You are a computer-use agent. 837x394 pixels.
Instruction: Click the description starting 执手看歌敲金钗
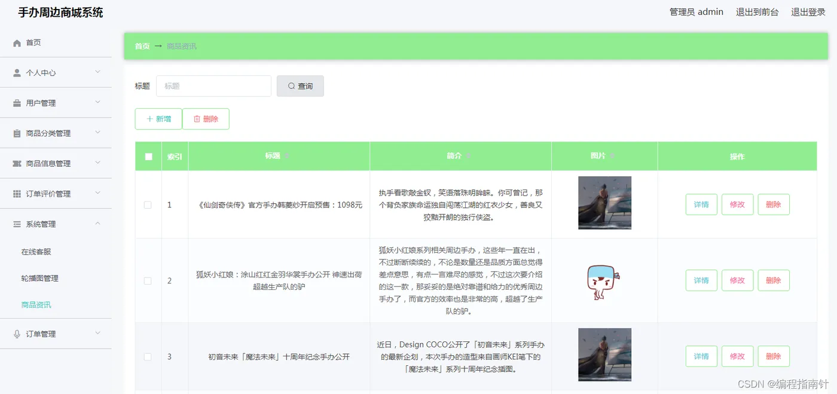click(x=460, y=205)
